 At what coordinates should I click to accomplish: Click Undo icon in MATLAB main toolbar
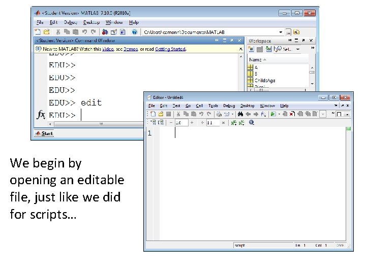coord(84,32)
